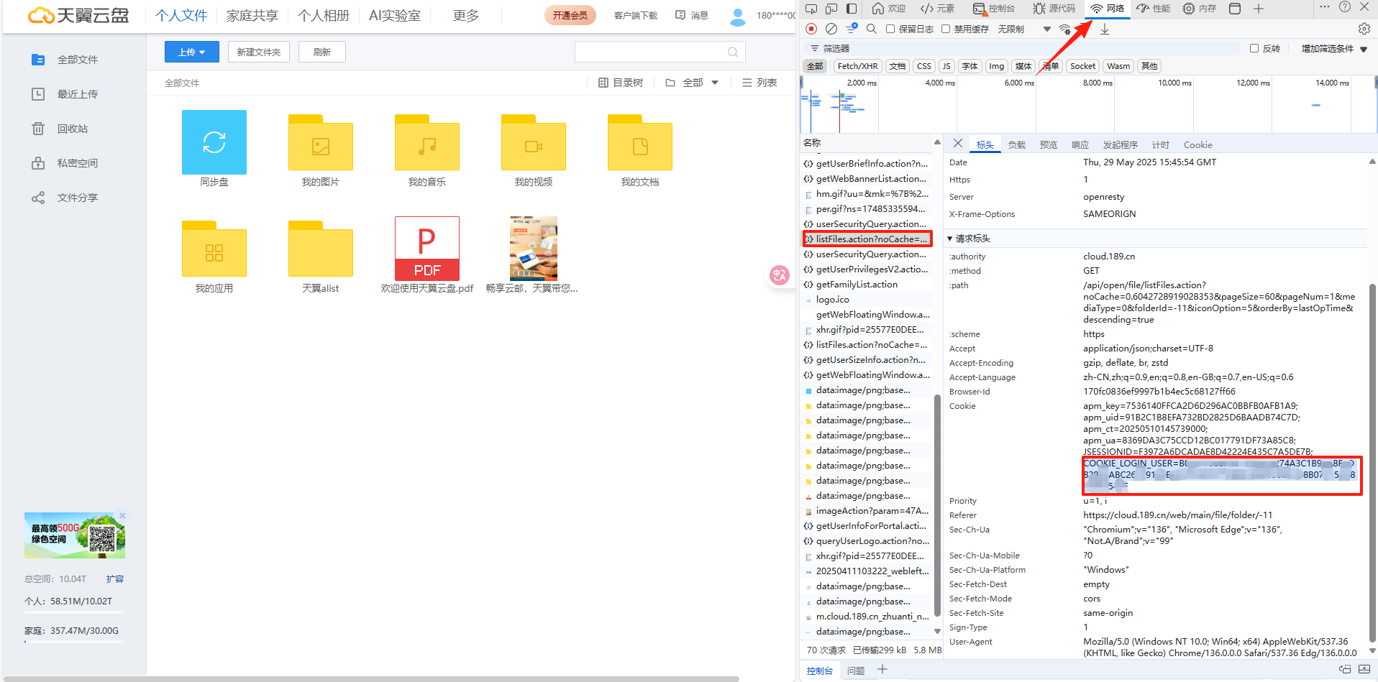
Task: Switch to 个人相册 tab
Action: coord(324,16)
